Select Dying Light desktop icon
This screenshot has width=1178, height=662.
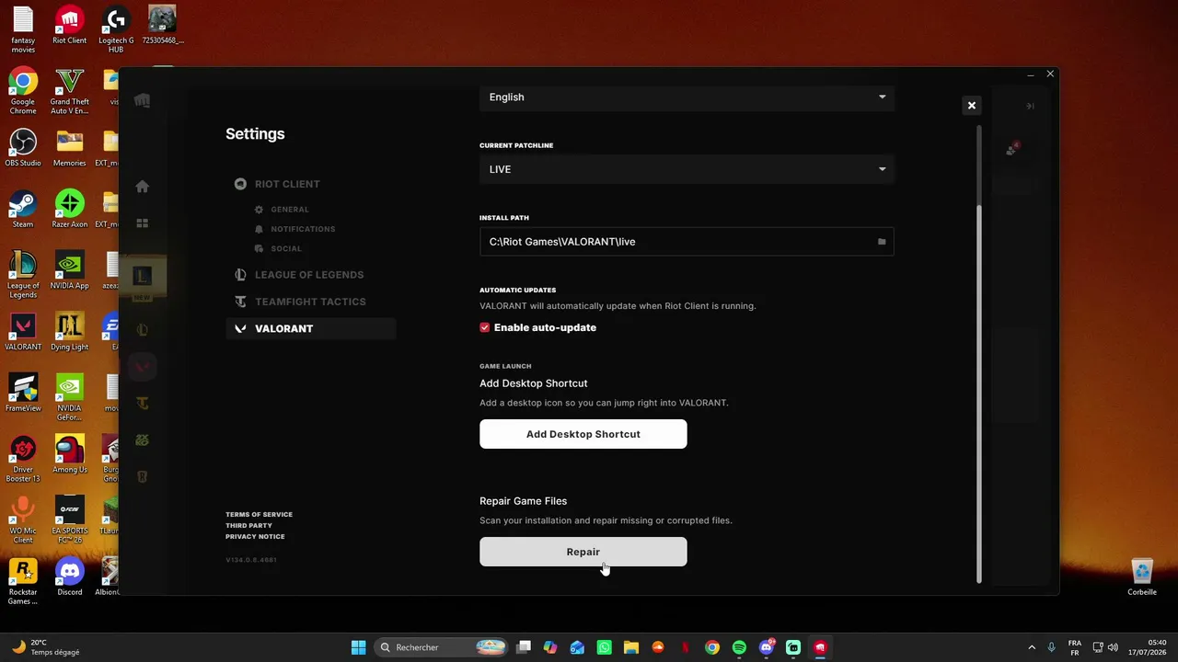69,332
